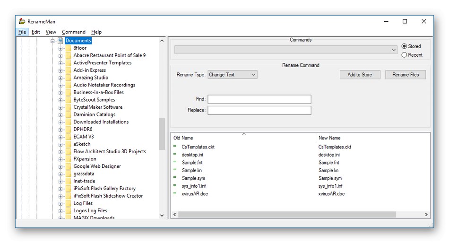Viewport: 449px width, 243px height.
Task: Expand the Daminion Catalogs node
Action: point(60,115)
